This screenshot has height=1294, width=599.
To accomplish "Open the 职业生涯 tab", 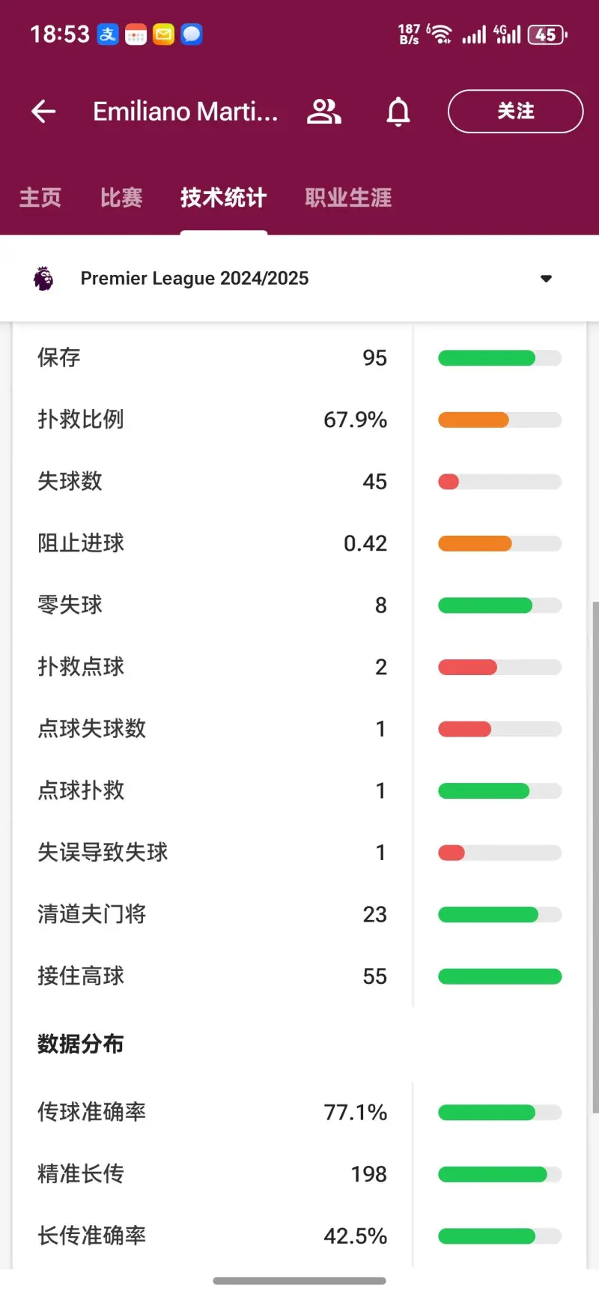I will pyautogui.click(x=348, y=198).
